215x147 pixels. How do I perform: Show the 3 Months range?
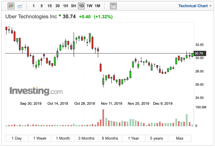tap(86, 138)
